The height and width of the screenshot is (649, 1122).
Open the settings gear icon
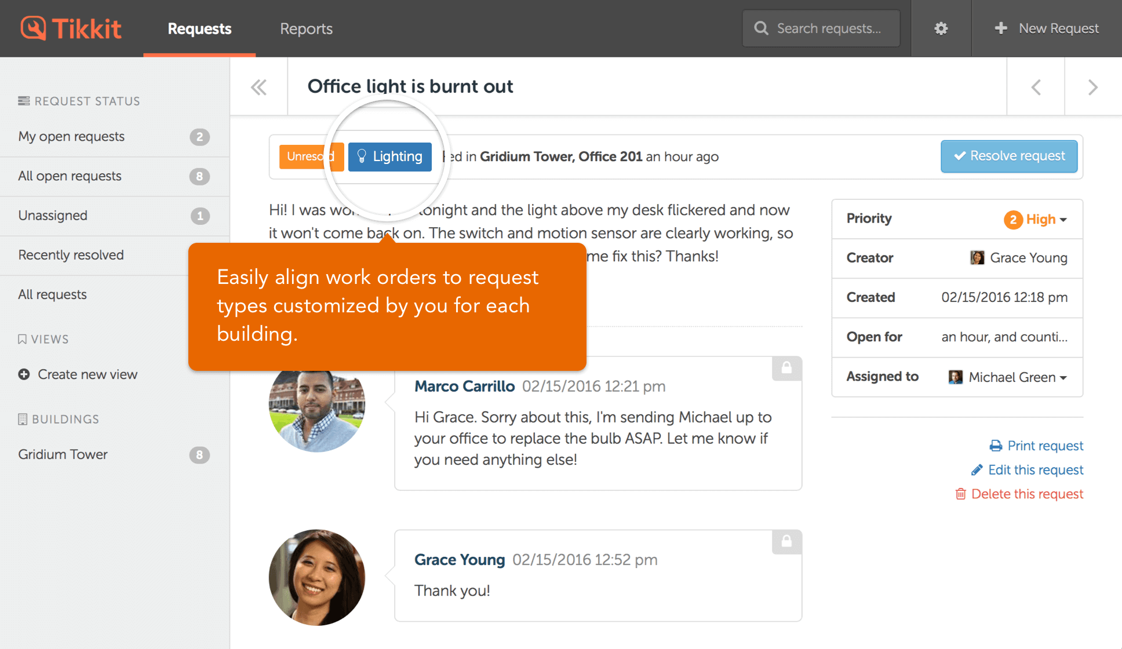(941, 28)
